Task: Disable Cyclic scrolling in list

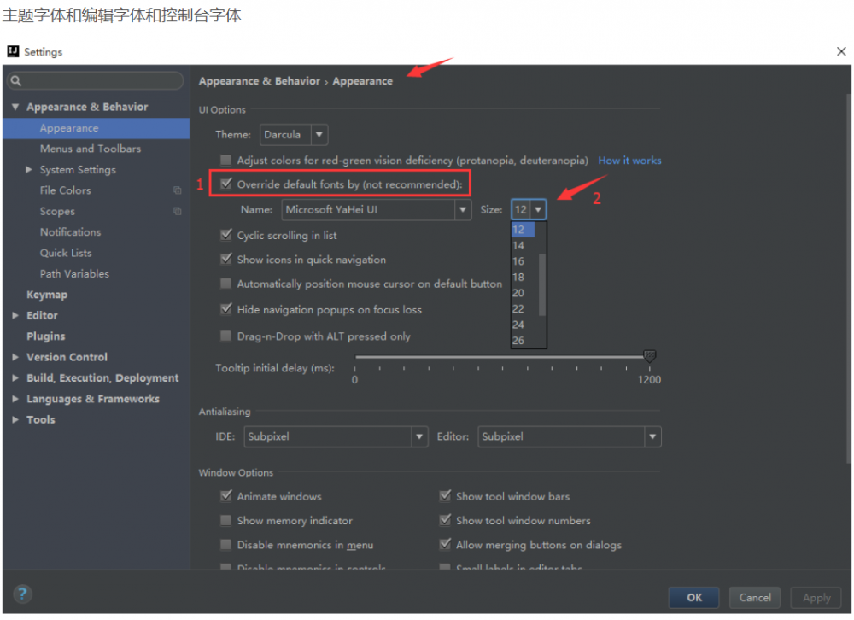Action: coord(225,235)
